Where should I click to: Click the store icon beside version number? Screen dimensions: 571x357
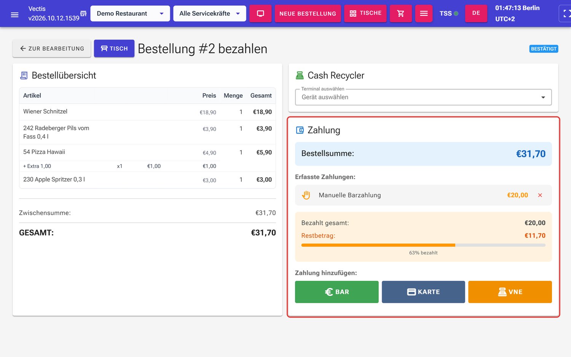click(x=83, y=13)
